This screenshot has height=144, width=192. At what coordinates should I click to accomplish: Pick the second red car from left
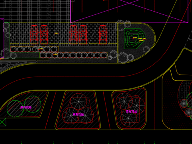(x=44, y=34)
